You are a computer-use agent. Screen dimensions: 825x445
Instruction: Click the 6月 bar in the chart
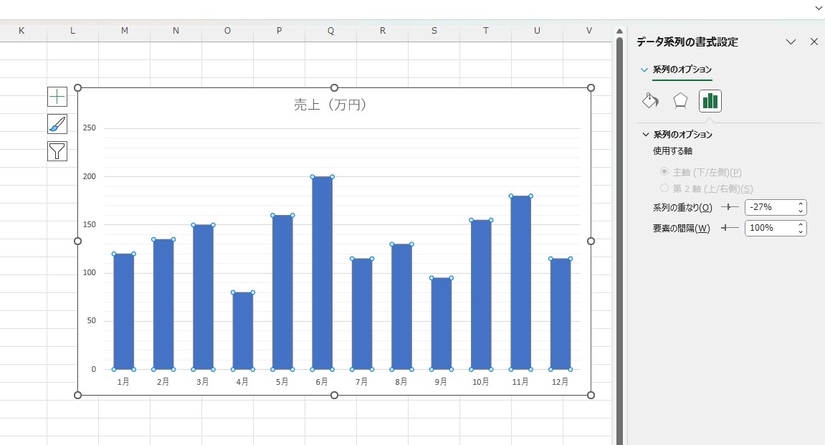click(323, 272)
